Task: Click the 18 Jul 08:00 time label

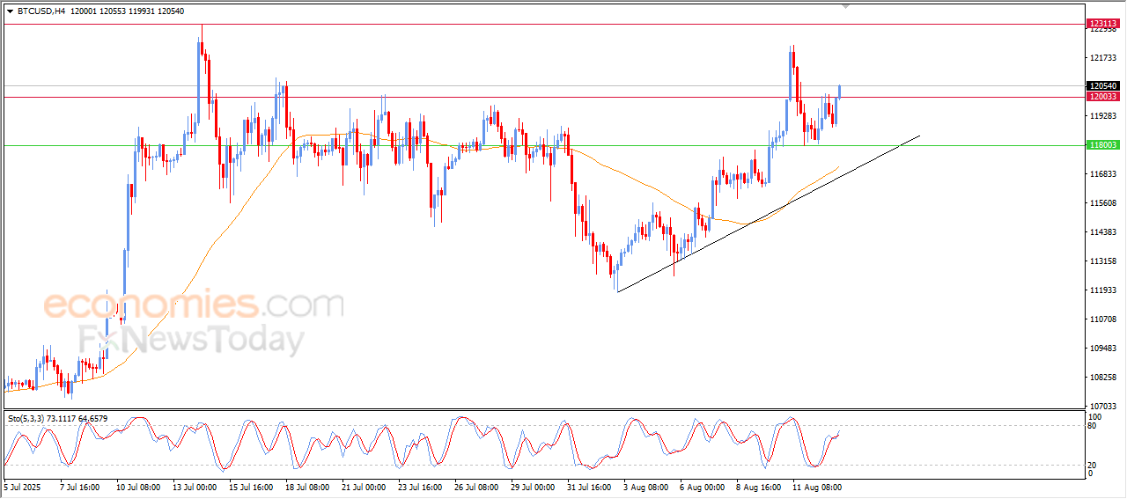Action: 306,487
